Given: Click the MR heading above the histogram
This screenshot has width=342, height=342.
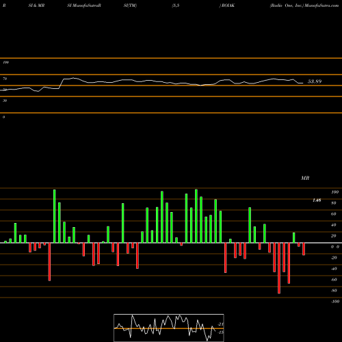Looking at the screenshot, I should (x=305, y=178).
